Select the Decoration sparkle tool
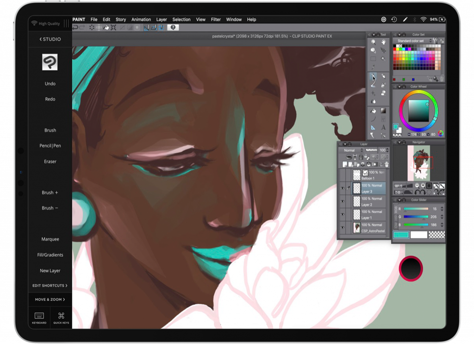 374,94
